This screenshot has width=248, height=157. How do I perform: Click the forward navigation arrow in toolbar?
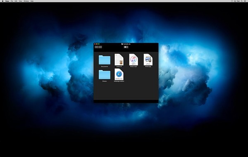(x=100, y=47)
